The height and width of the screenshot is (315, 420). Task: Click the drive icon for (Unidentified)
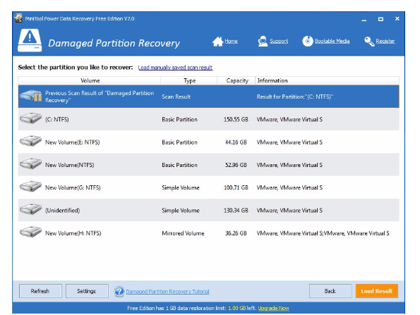click(x=30, y=209)
